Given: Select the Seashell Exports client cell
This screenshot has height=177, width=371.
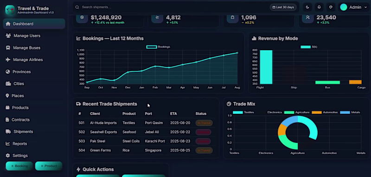Looking at the screenshot, I should click(103, 132).
